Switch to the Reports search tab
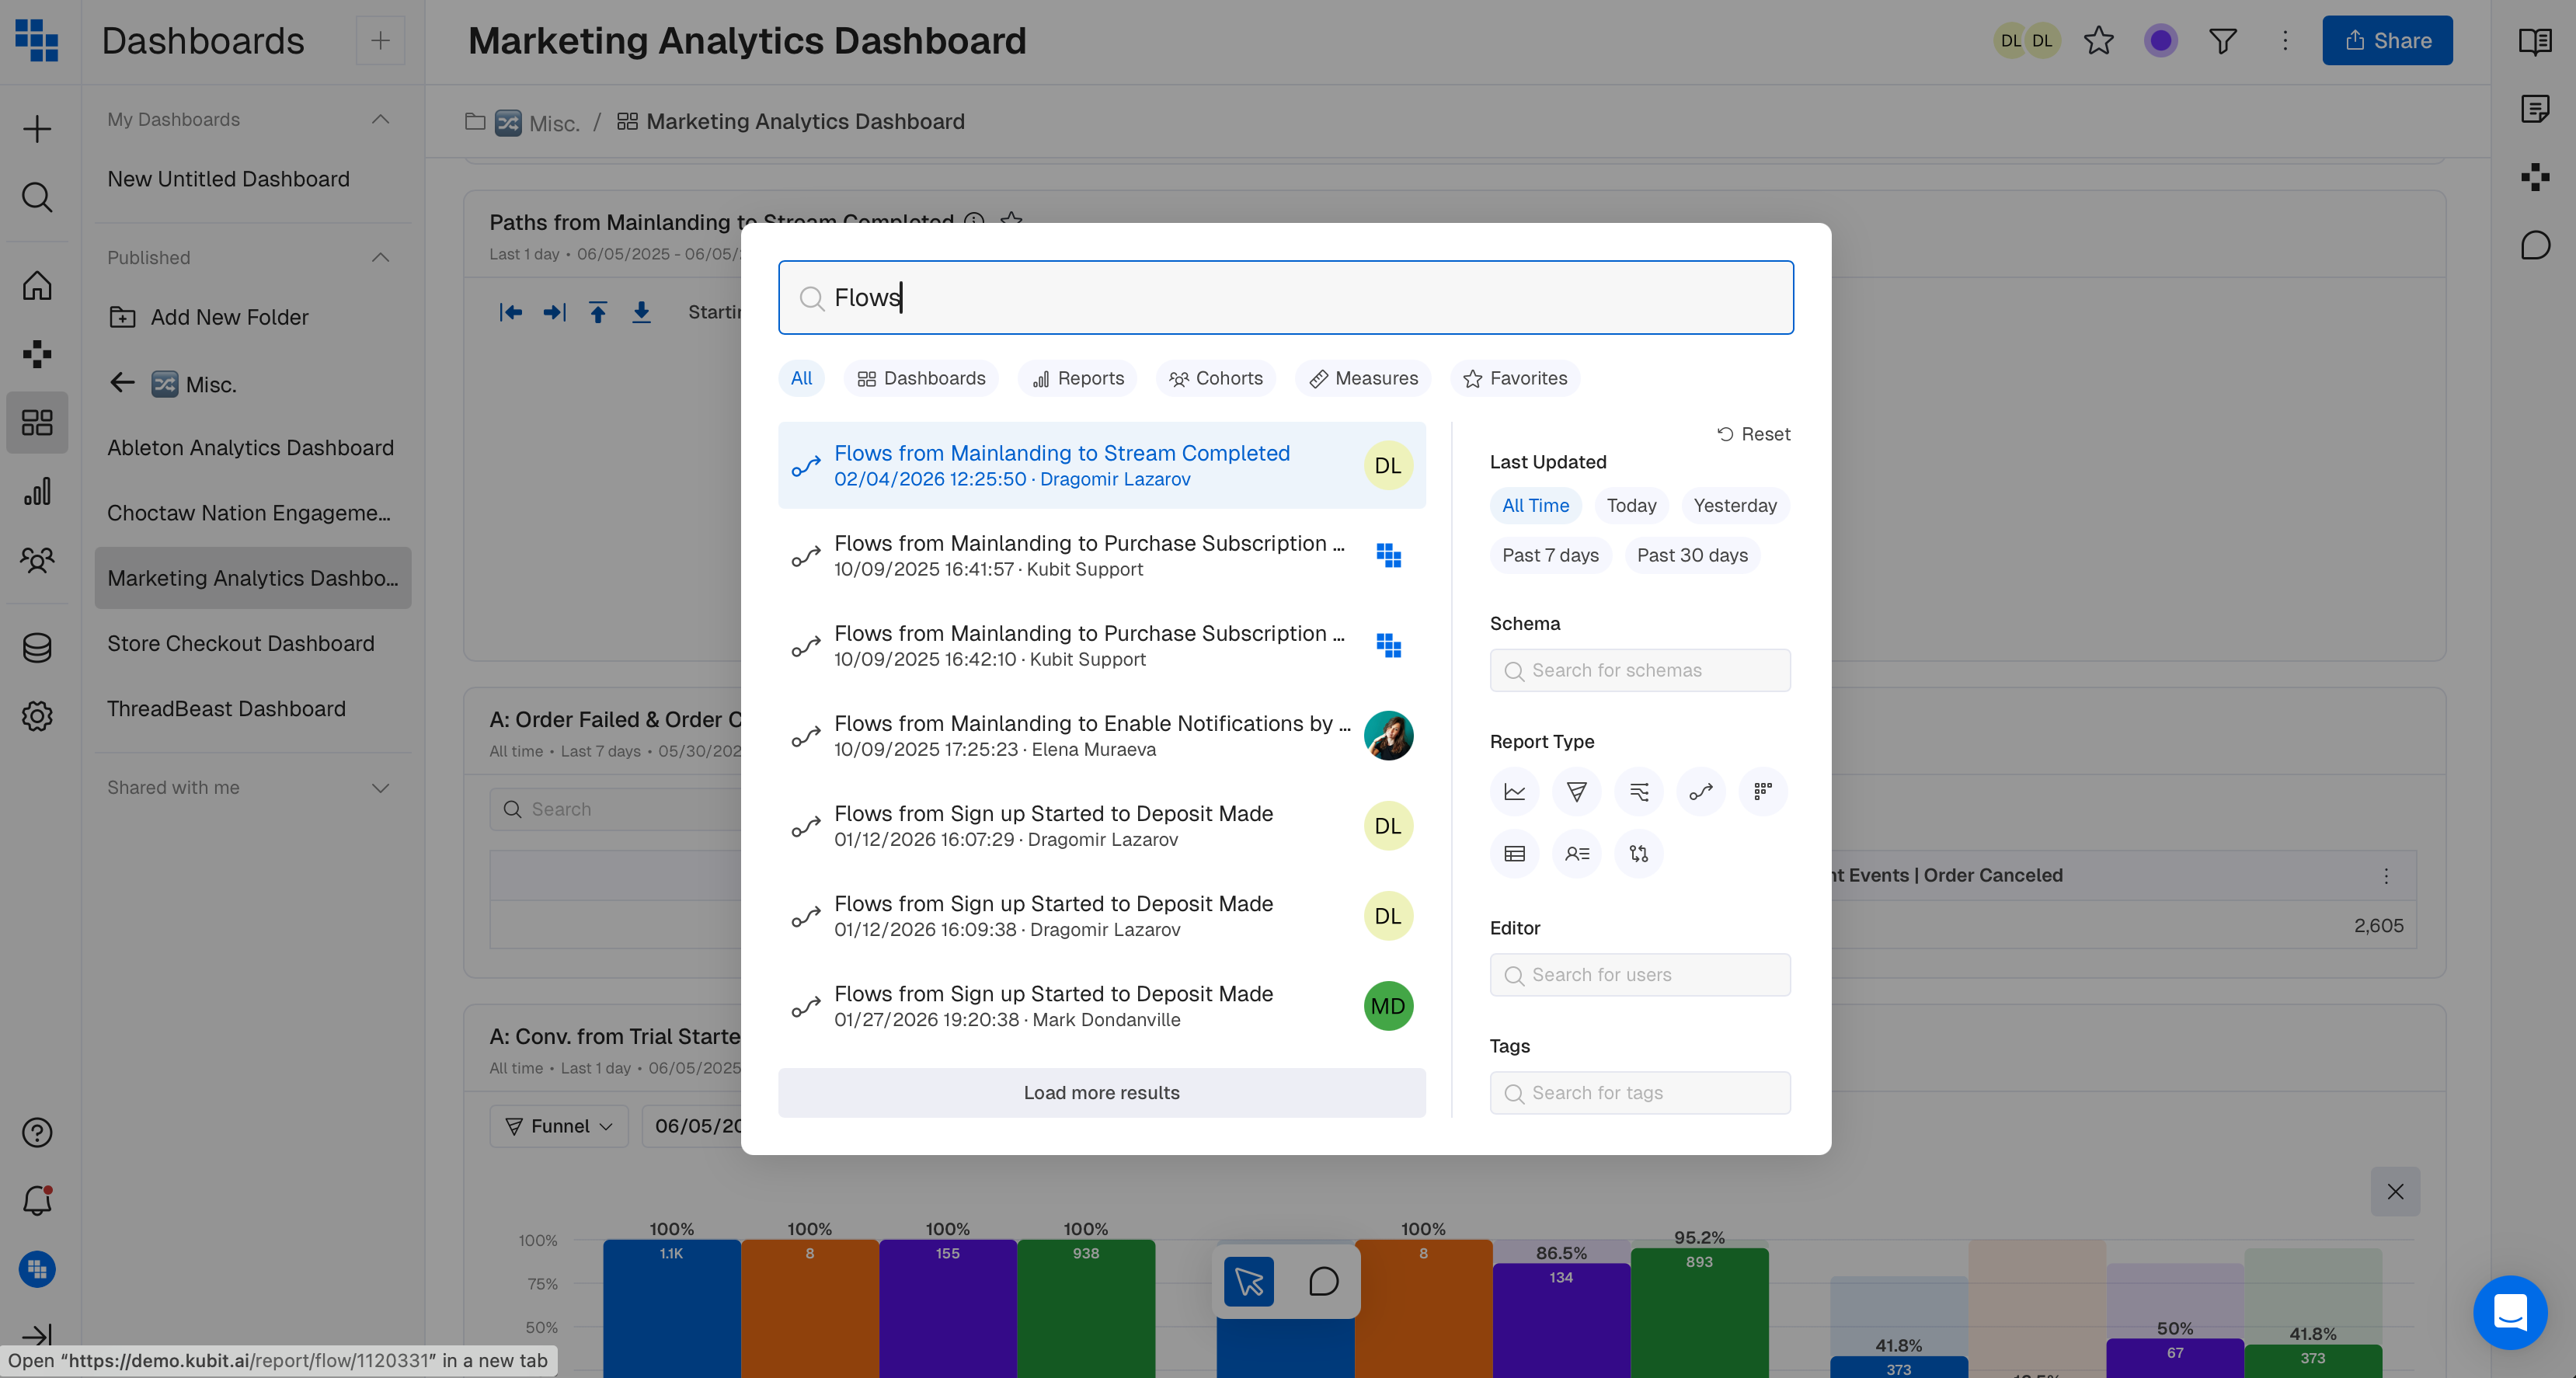2576x1378 pixels. click(1078, 379)
